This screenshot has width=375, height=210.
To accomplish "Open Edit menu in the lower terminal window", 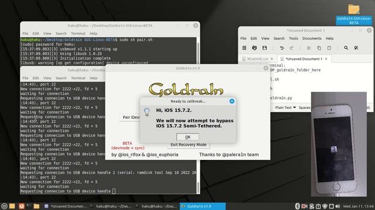I will [36, 78].
